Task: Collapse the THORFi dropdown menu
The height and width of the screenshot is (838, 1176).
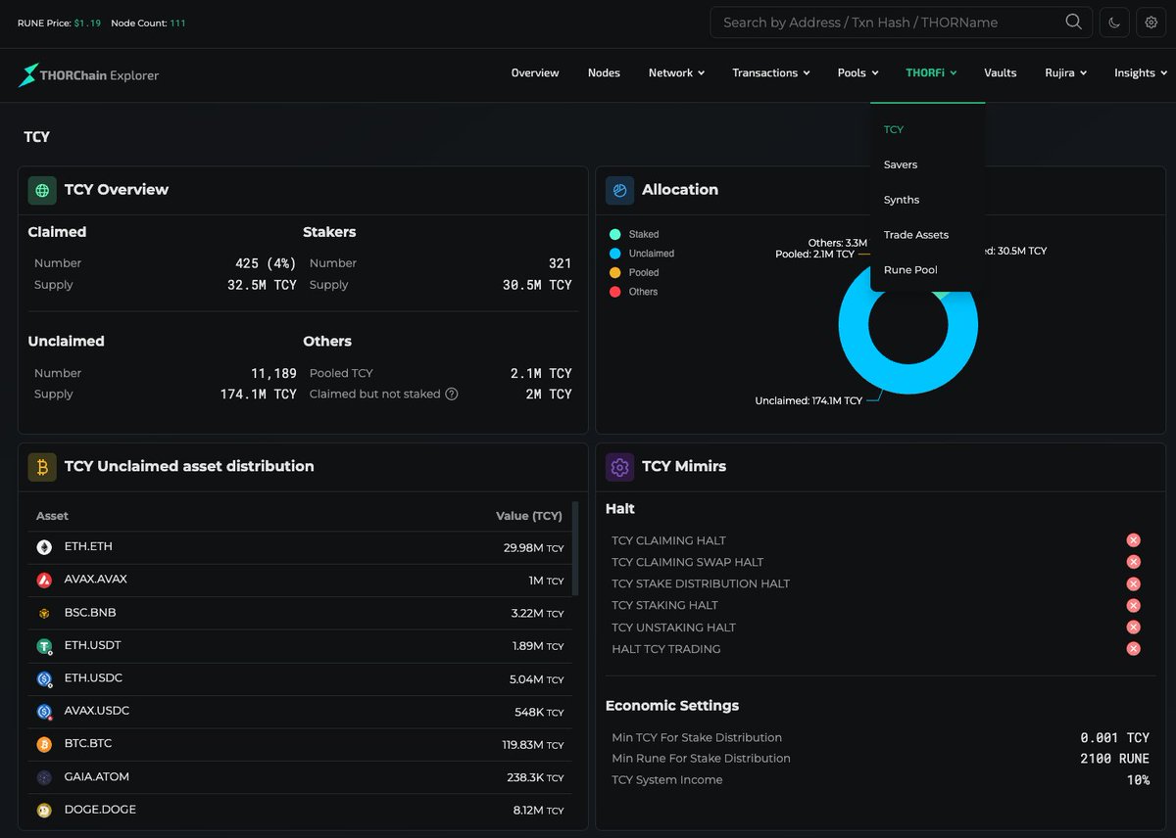Action: 931,73
